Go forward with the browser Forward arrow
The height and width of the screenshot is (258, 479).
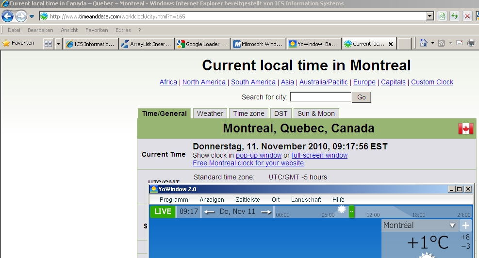coord(21,16)
